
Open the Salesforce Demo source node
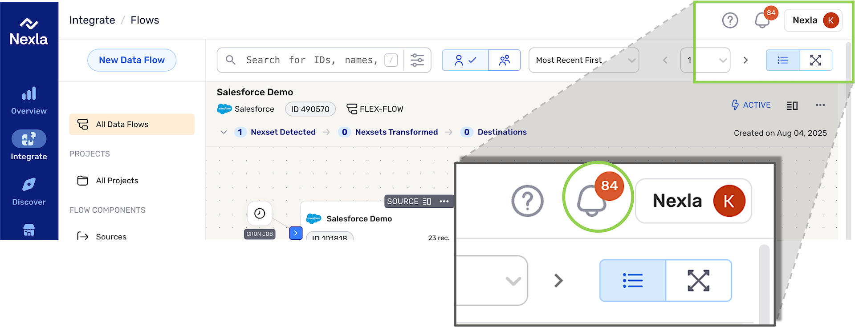click(x=359, y=218)
